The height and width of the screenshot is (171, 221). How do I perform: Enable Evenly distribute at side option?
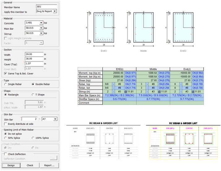coord(6,124)
